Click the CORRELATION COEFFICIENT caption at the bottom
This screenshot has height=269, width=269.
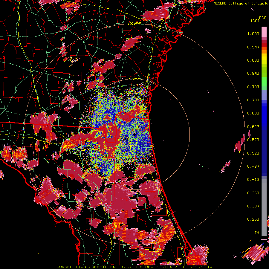click(x=134, y=267)
